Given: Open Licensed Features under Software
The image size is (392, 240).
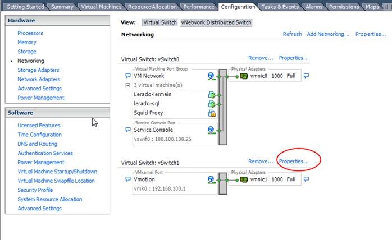Looking at the screenshot, I should tap(39, 126).
